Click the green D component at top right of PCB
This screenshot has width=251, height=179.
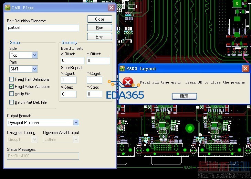point(237,3)
